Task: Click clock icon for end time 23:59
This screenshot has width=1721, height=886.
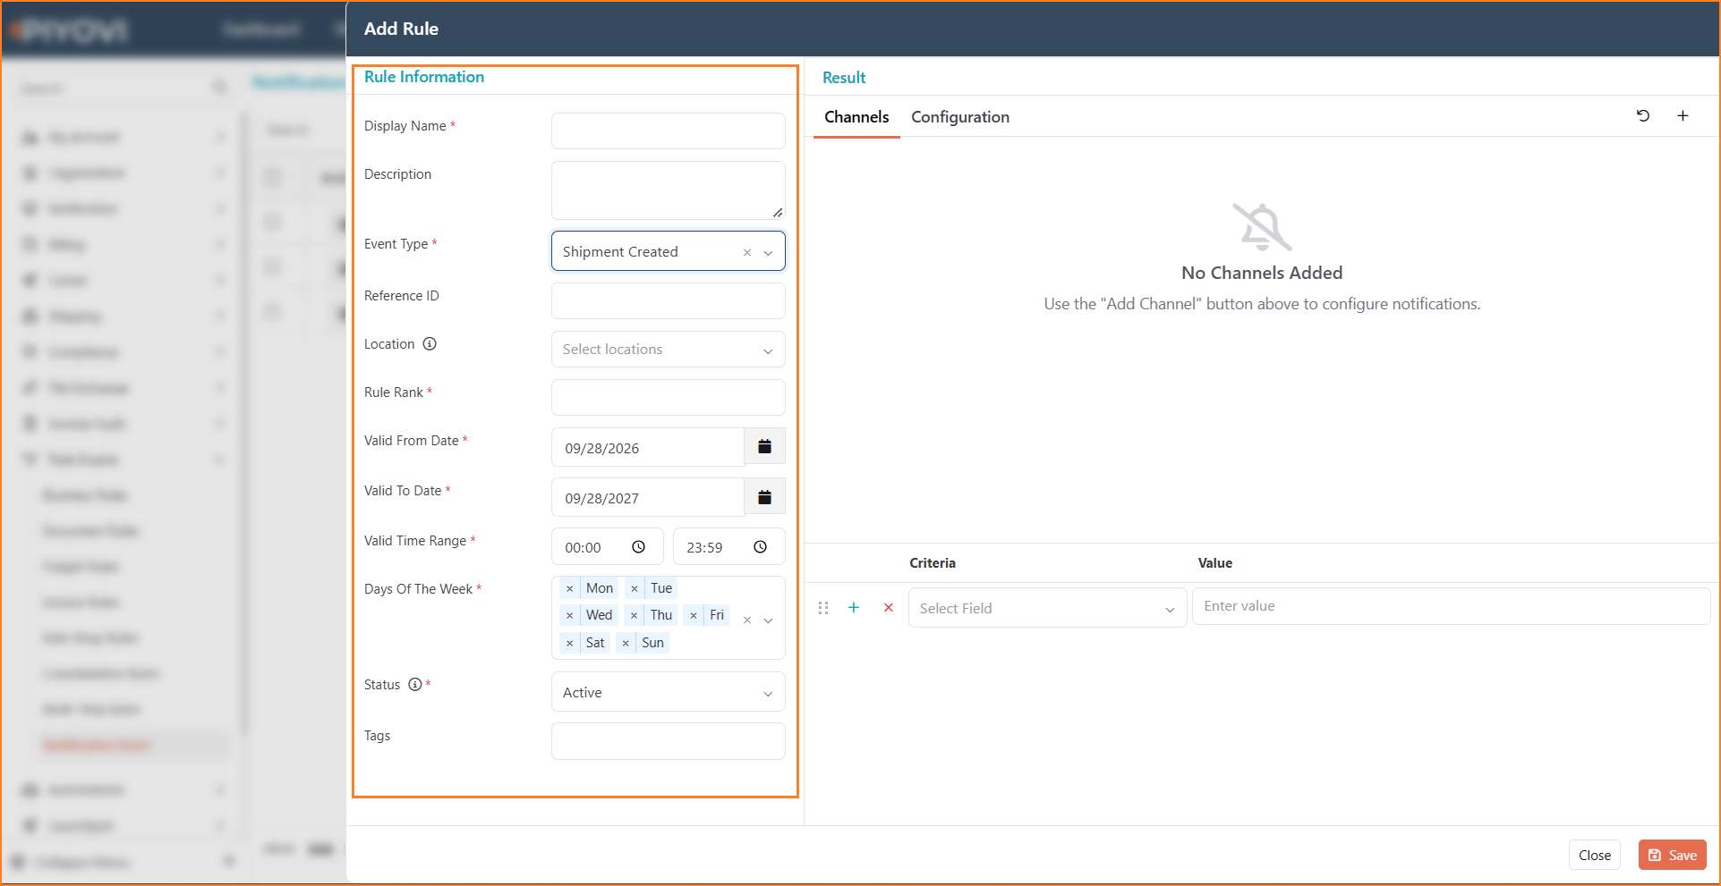Action: coord(760,546)
